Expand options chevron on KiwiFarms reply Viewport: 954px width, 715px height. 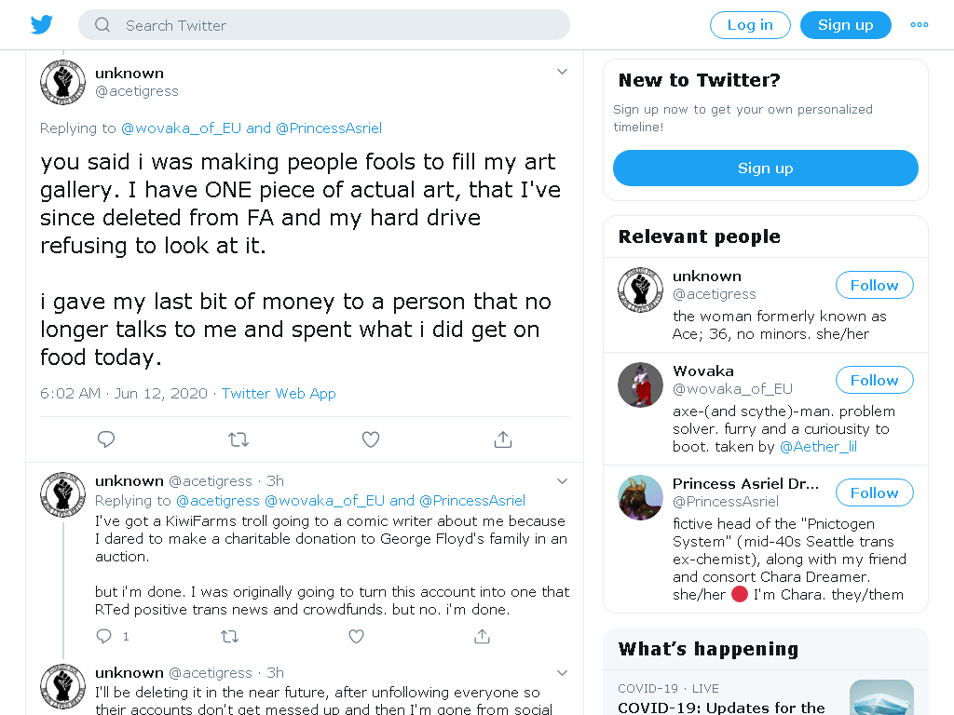(x=562, y=481)
